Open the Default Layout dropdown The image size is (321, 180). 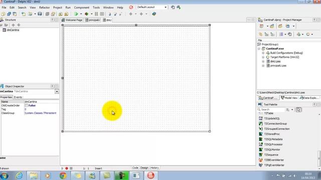[x=166, y=7]
